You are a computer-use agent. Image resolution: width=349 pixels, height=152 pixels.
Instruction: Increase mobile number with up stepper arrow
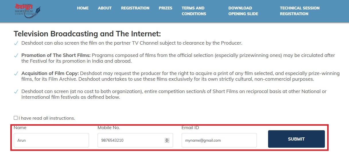point(167,139)
